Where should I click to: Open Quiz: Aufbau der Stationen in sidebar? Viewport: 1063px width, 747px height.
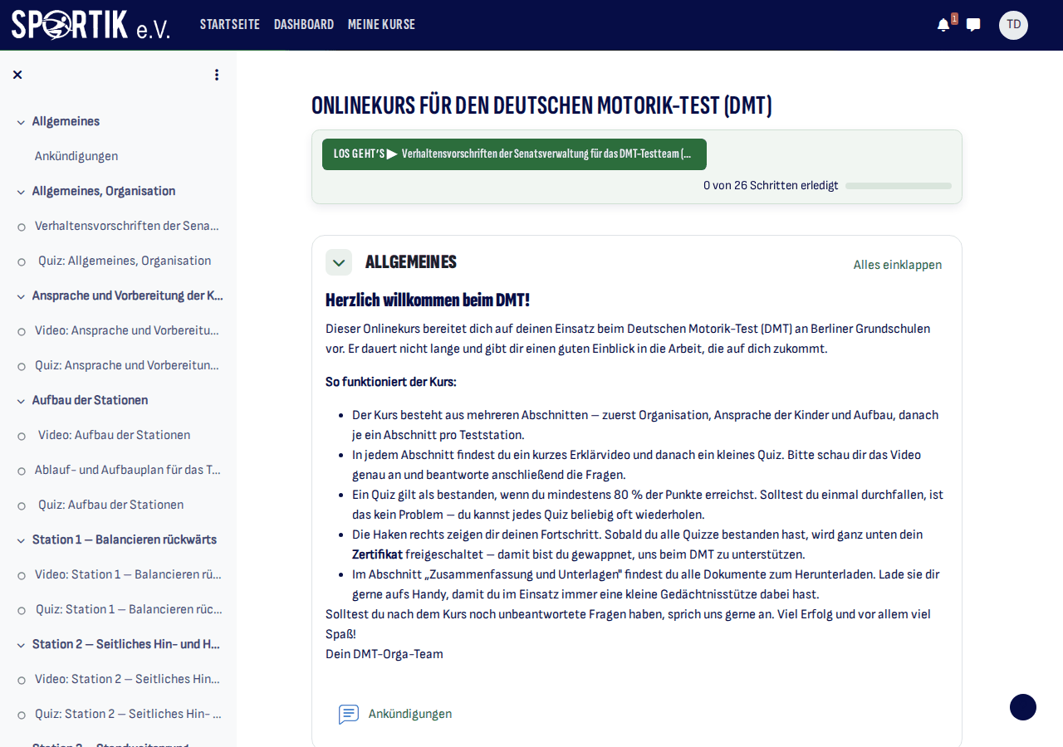[111, 505]
